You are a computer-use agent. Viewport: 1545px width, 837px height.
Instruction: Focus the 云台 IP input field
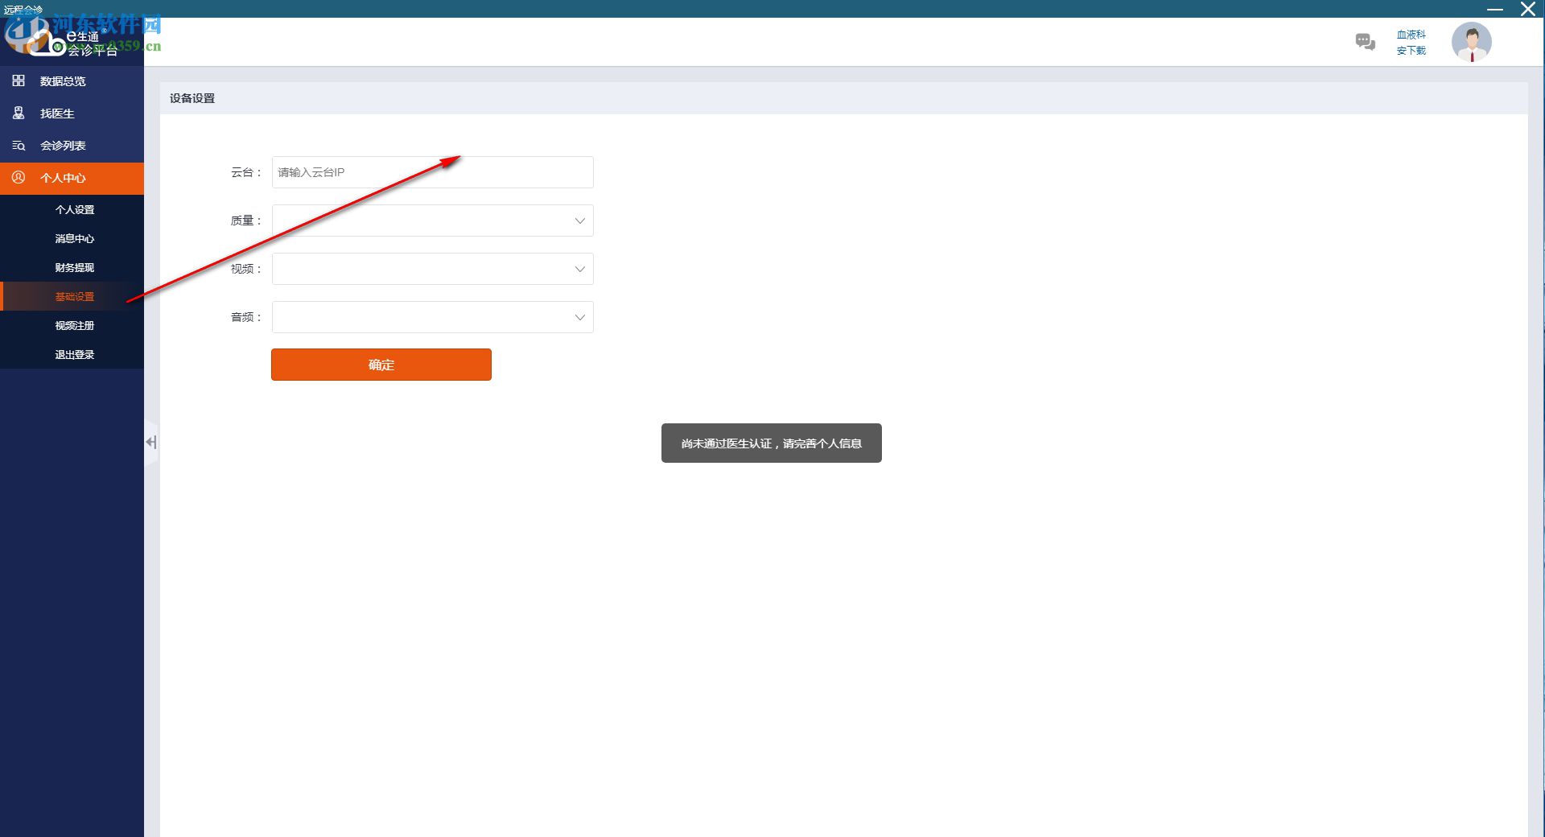click(x=432, y=172)
